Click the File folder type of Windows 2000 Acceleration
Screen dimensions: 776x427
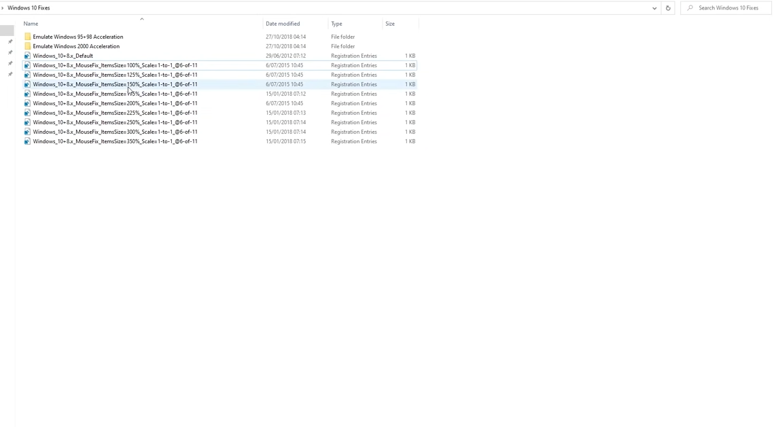(x=343, y=46)
